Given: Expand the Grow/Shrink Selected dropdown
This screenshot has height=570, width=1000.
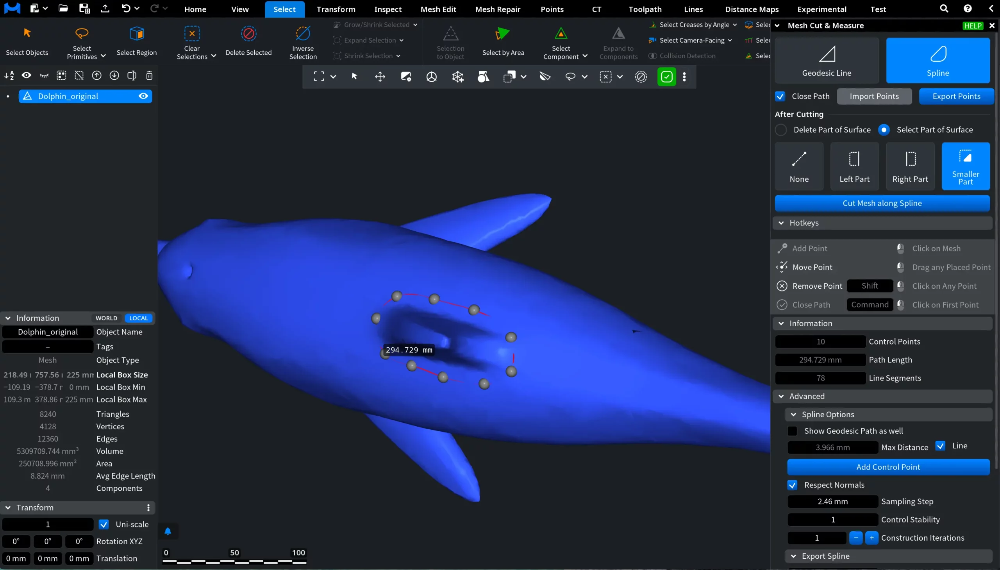Looking at the screenshot, I should click(x=415, y=24).
